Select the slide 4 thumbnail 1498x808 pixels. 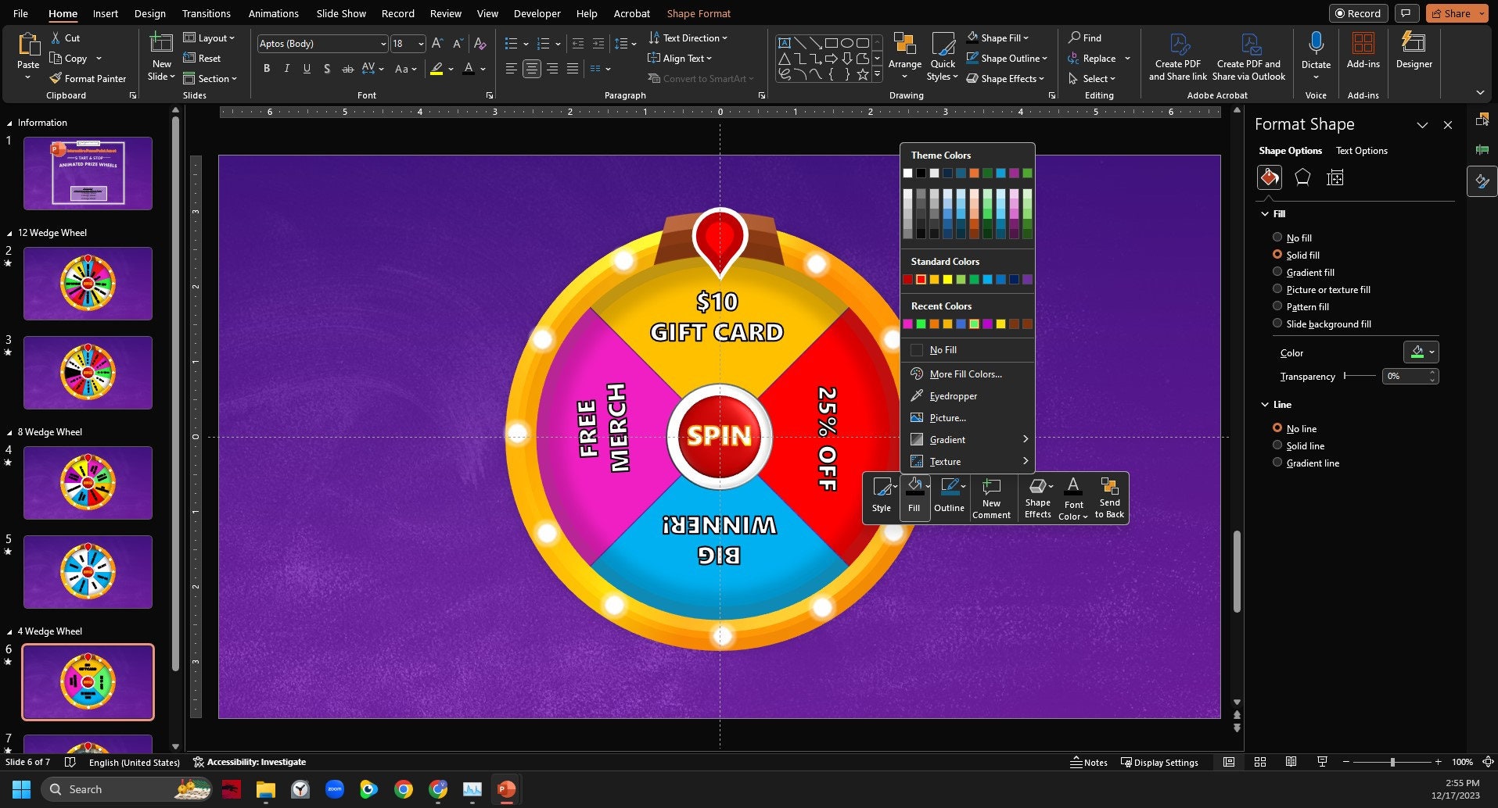[87, 482]
